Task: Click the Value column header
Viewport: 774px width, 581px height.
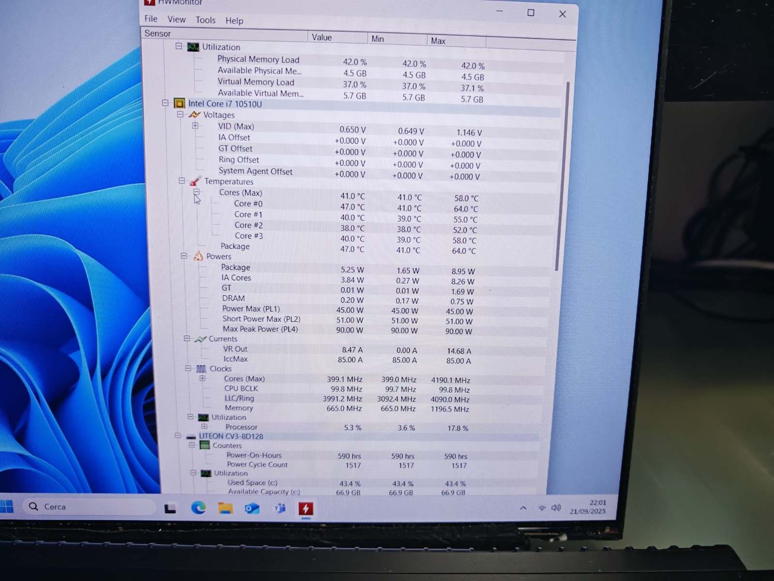Action: point(337,37)
